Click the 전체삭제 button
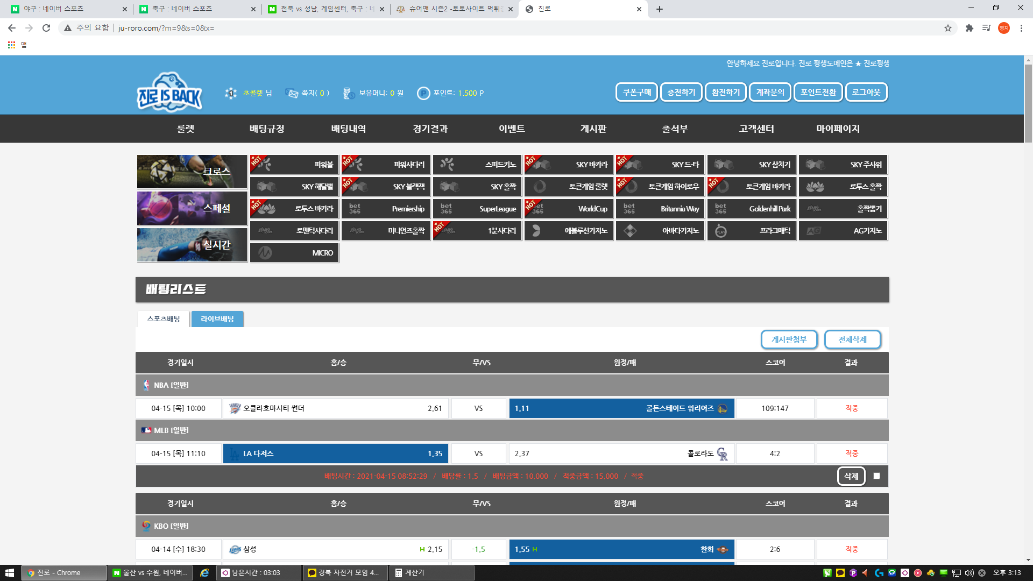This screenshot has width=1033, height=581. click(852, 339)
